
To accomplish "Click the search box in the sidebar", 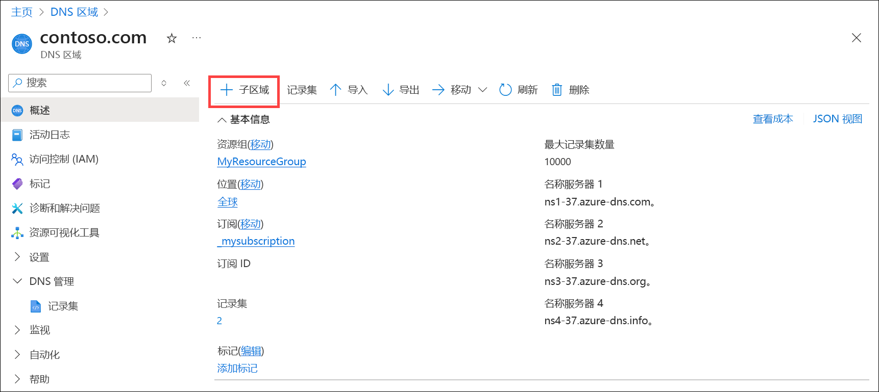I will [x=80, y=83].
